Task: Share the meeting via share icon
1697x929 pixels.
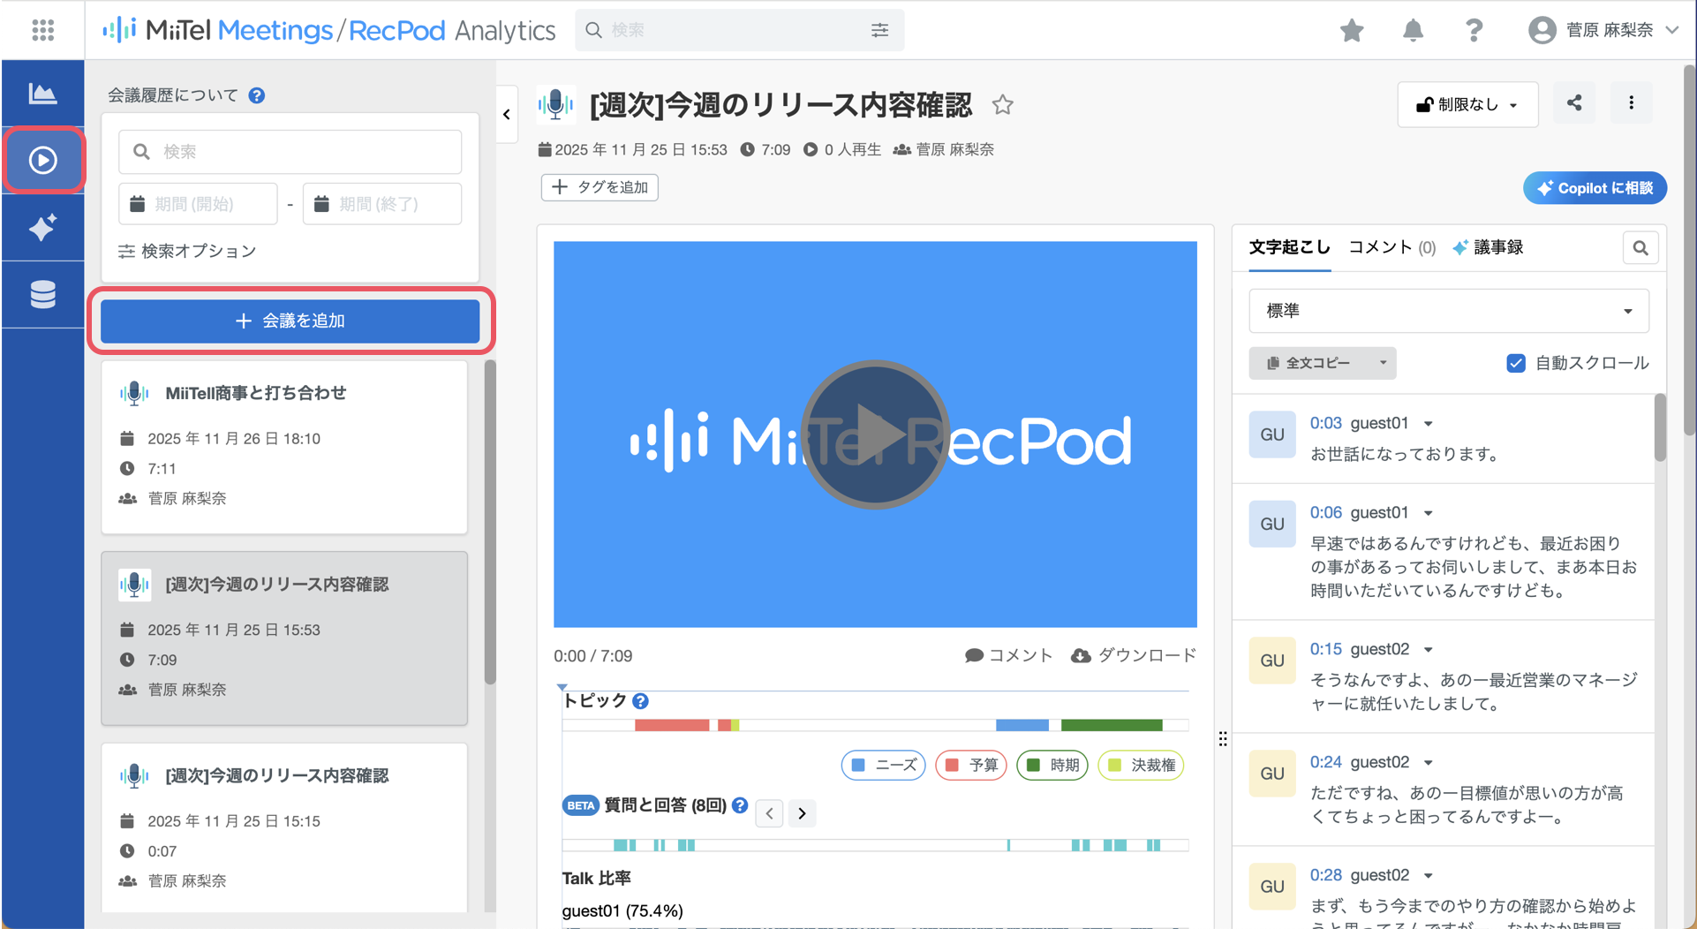Action: (1574, 103)
